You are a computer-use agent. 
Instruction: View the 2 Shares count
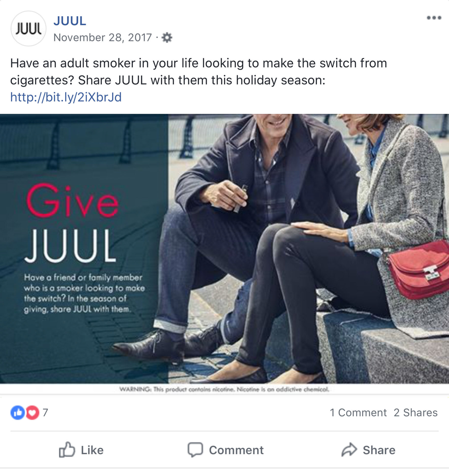(416, 412)
